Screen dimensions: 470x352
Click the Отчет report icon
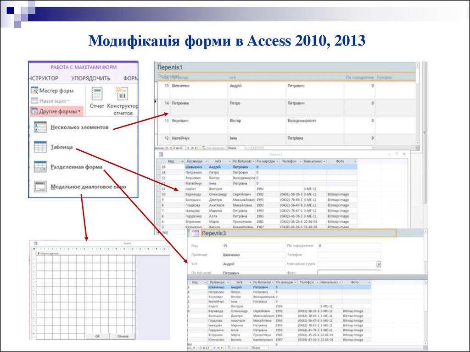[x=97, y=94]
